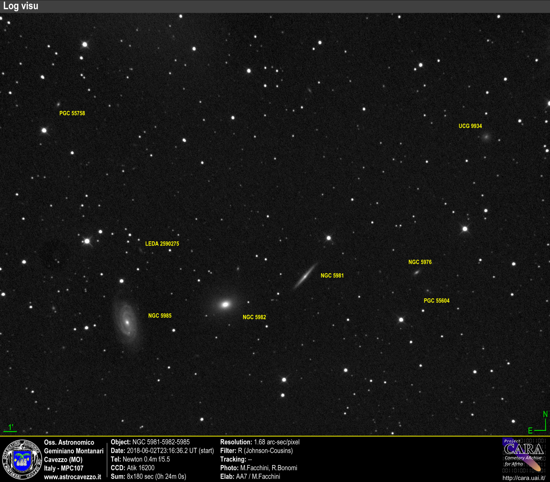
Task: Click the NGC 5982 galaxy label
Action: 254,317
